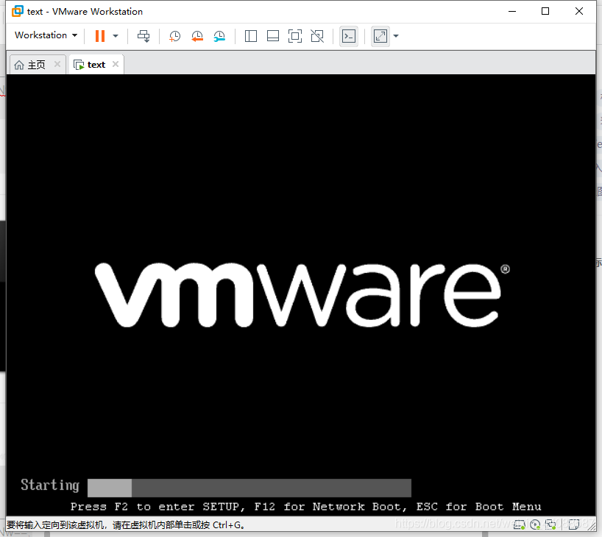
Task: Click the message log icon in status bar
Action: point(574,524)
